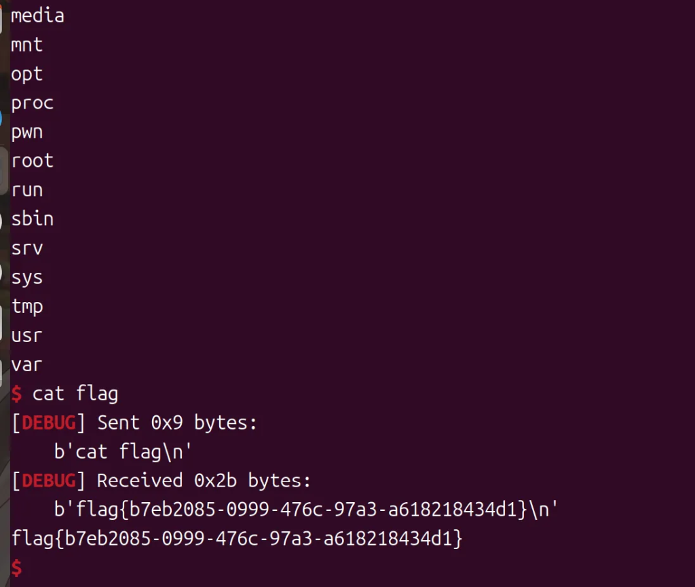Viewport: 695px width, 587px height.
Task: Click the unquoted flag{b7eb2085...} output line
Action: pos(237,539)
